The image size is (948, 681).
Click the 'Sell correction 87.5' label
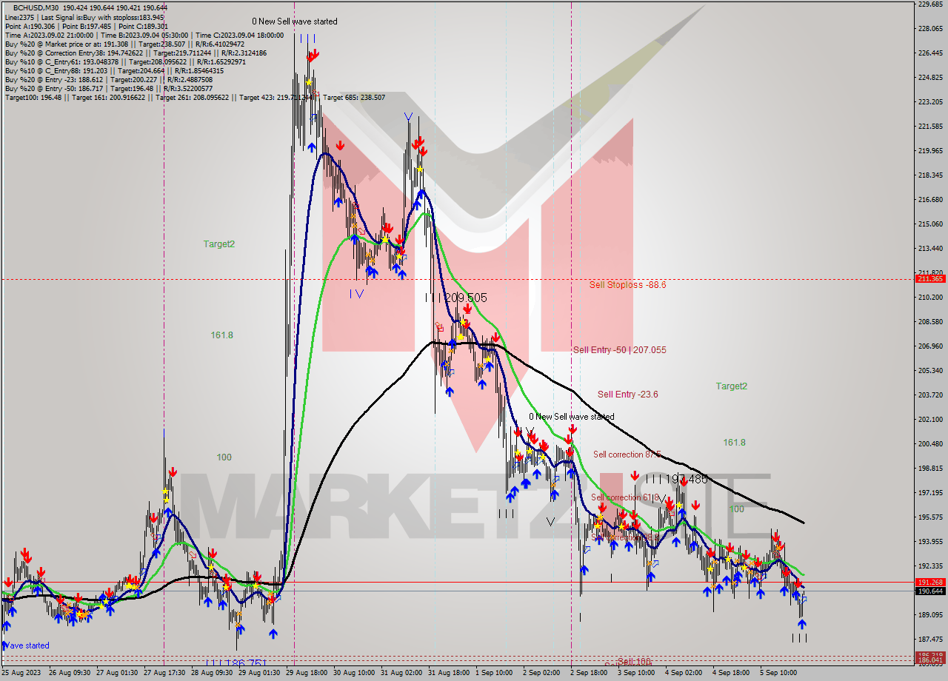click(627, 454)
